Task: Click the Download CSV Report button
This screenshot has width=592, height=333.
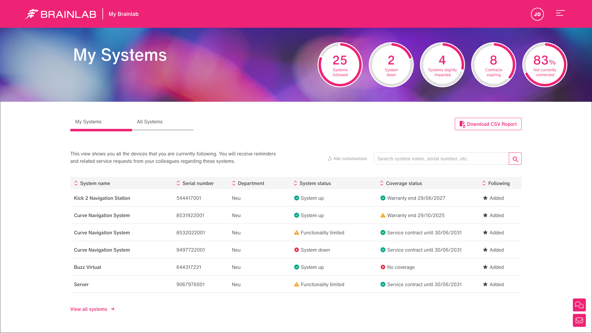Action: point(488,124)
